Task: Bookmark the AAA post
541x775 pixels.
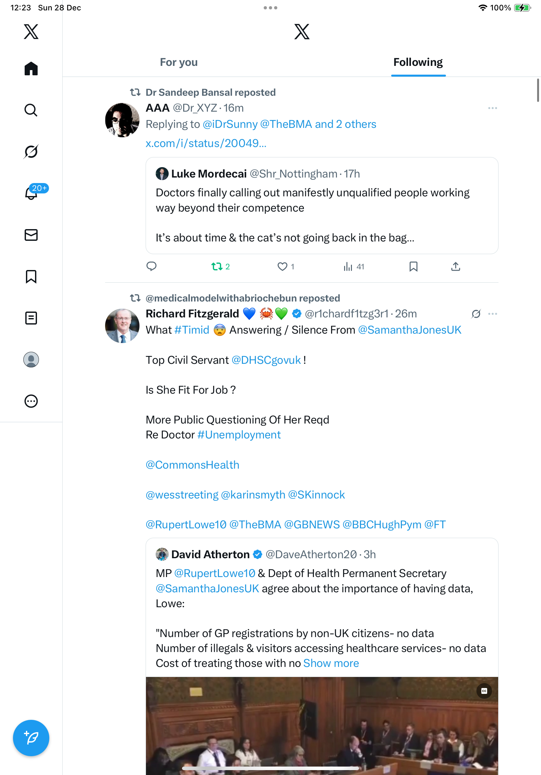Action: (x=413, y=267)
